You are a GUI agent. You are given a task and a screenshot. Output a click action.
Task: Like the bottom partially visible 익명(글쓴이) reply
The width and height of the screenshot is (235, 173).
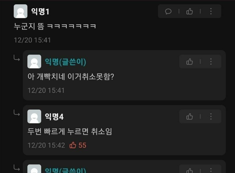click(x=189, y=171)
